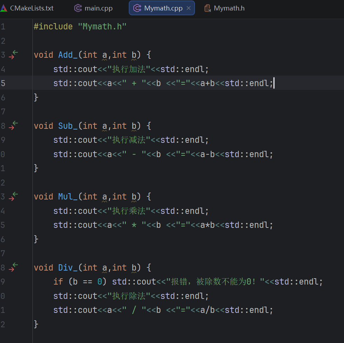
Task: Click the Add_ function name
Action: point(68,55)
